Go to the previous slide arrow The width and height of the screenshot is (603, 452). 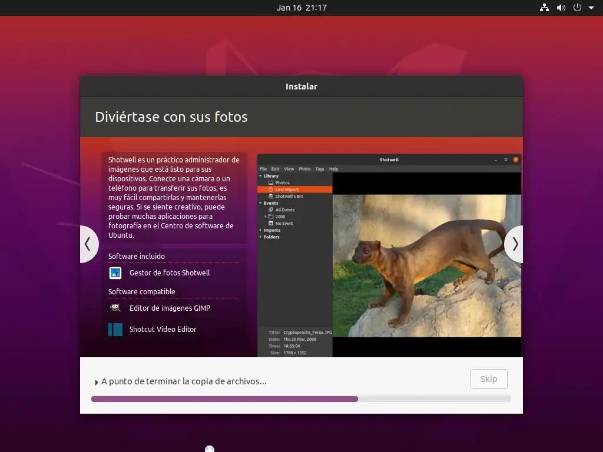pos(88,244)
